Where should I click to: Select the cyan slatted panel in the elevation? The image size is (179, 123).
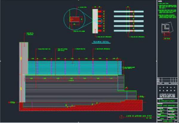pyautogui.click(x=75, y=68)
